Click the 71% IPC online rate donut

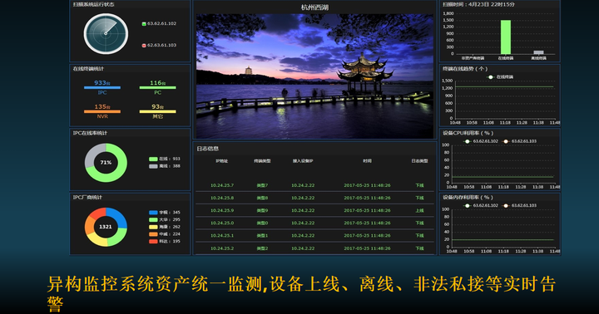[106, 163]
